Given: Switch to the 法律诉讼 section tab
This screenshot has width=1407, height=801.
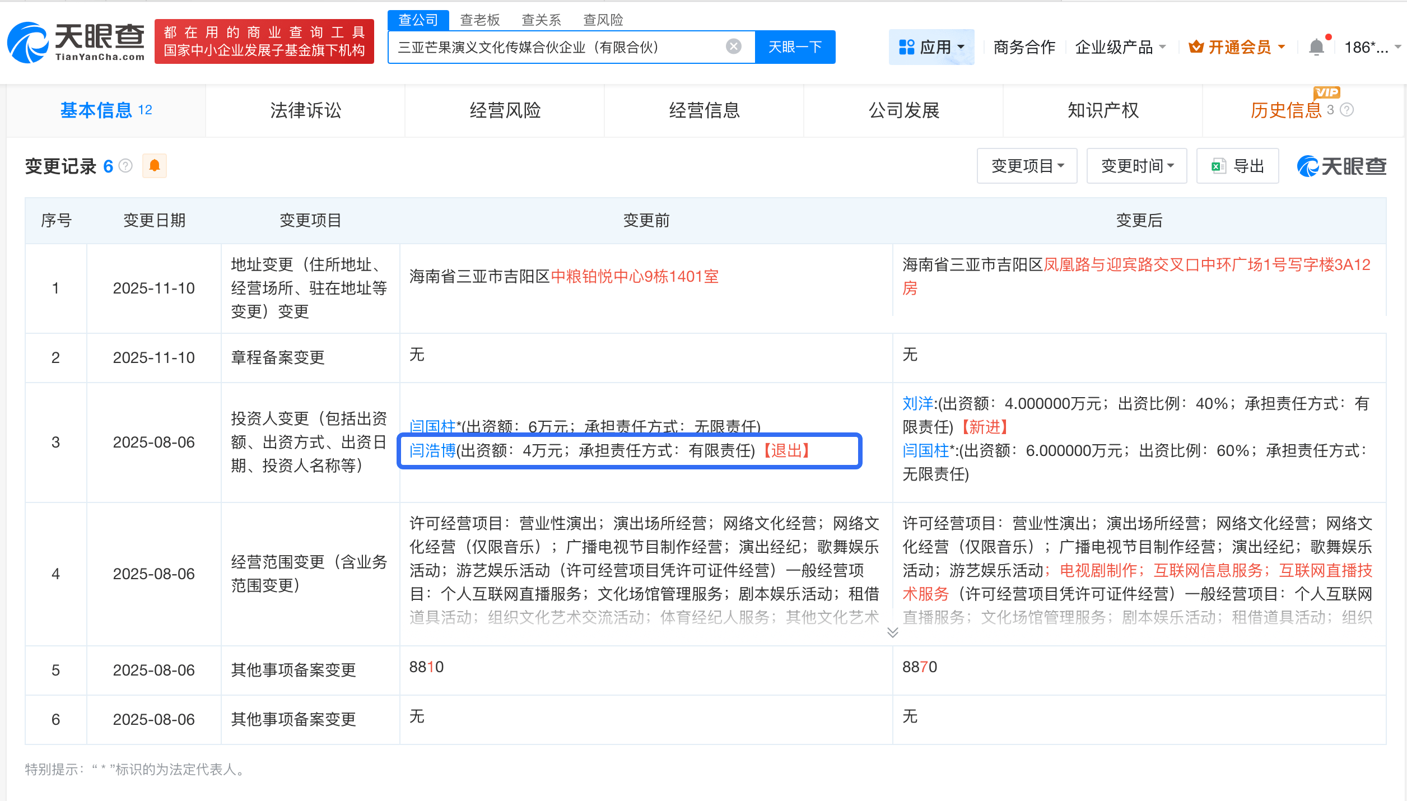Looking at the screenshot, I should (x=306, y=110).
